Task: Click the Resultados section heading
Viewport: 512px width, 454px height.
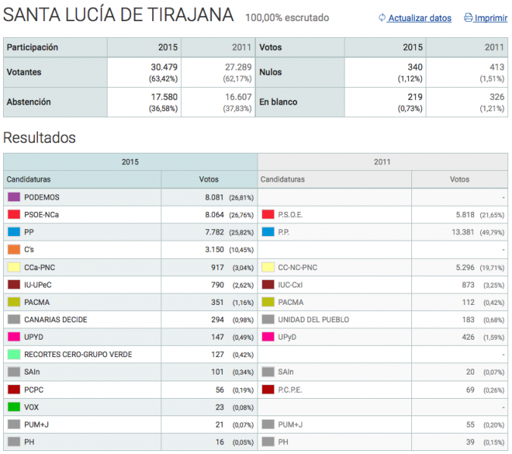Action: 39,138
